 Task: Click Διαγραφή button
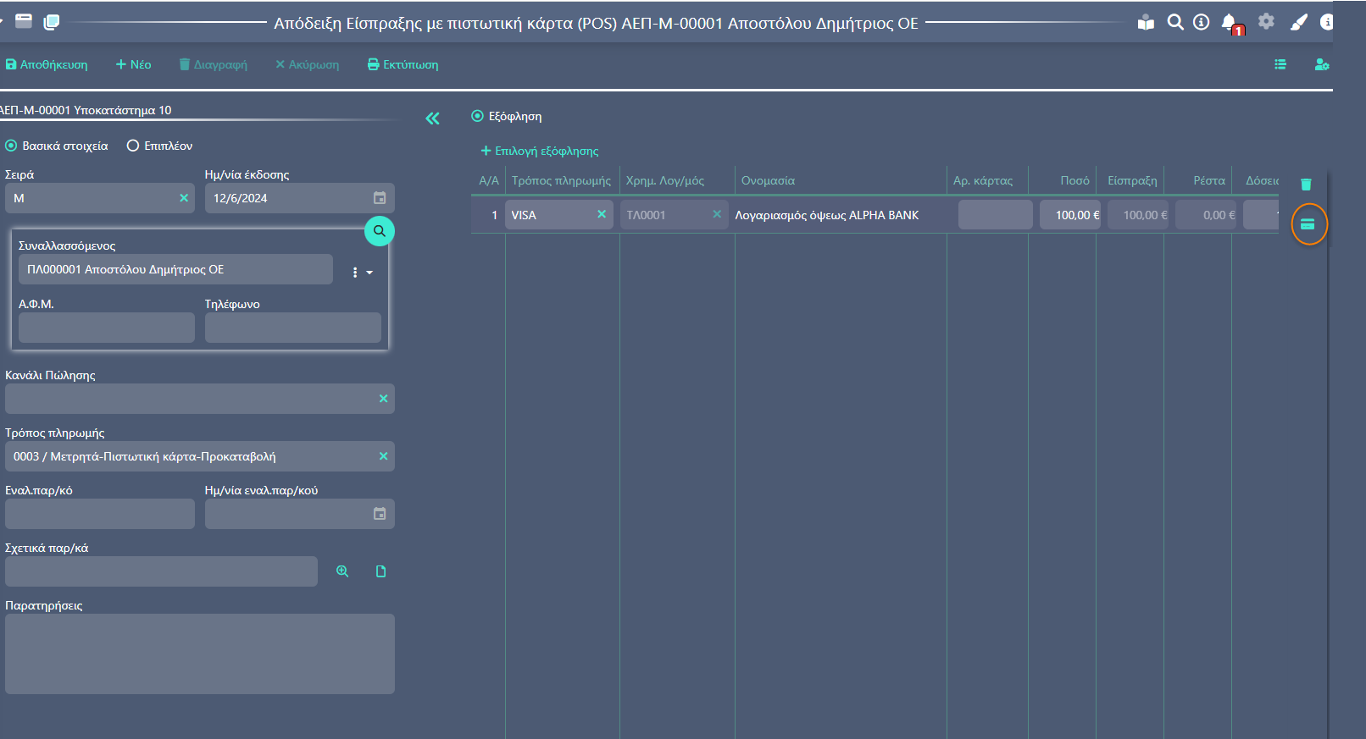(x=213, y=64)
